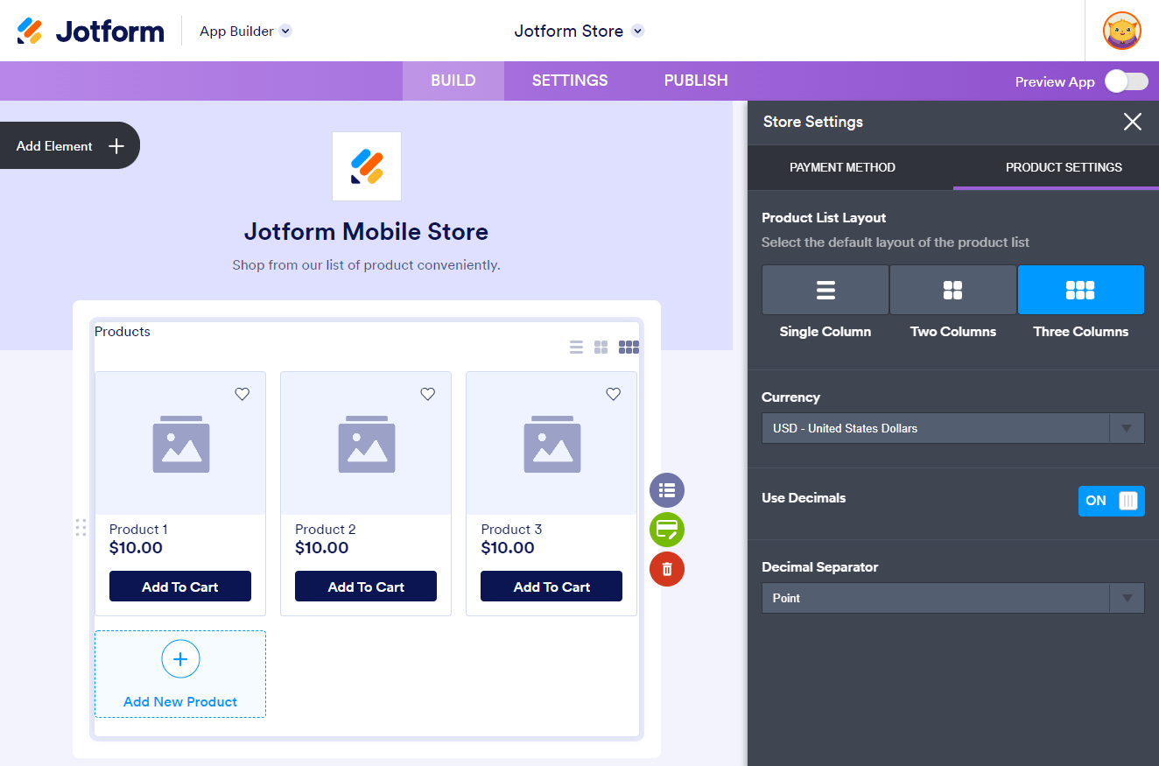This screenshot has width=1159, height=766.
Task: Click the Jotform Mobile Store heading
Action: 366,232
